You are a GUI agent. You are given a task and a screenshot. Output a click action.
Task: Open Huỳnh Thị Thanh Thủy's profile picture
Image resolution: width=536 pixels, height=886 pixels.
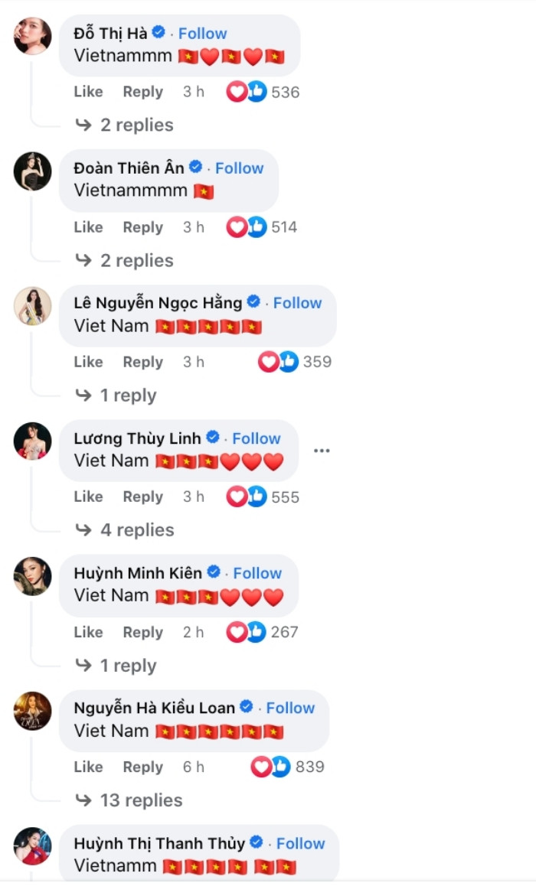33,845
